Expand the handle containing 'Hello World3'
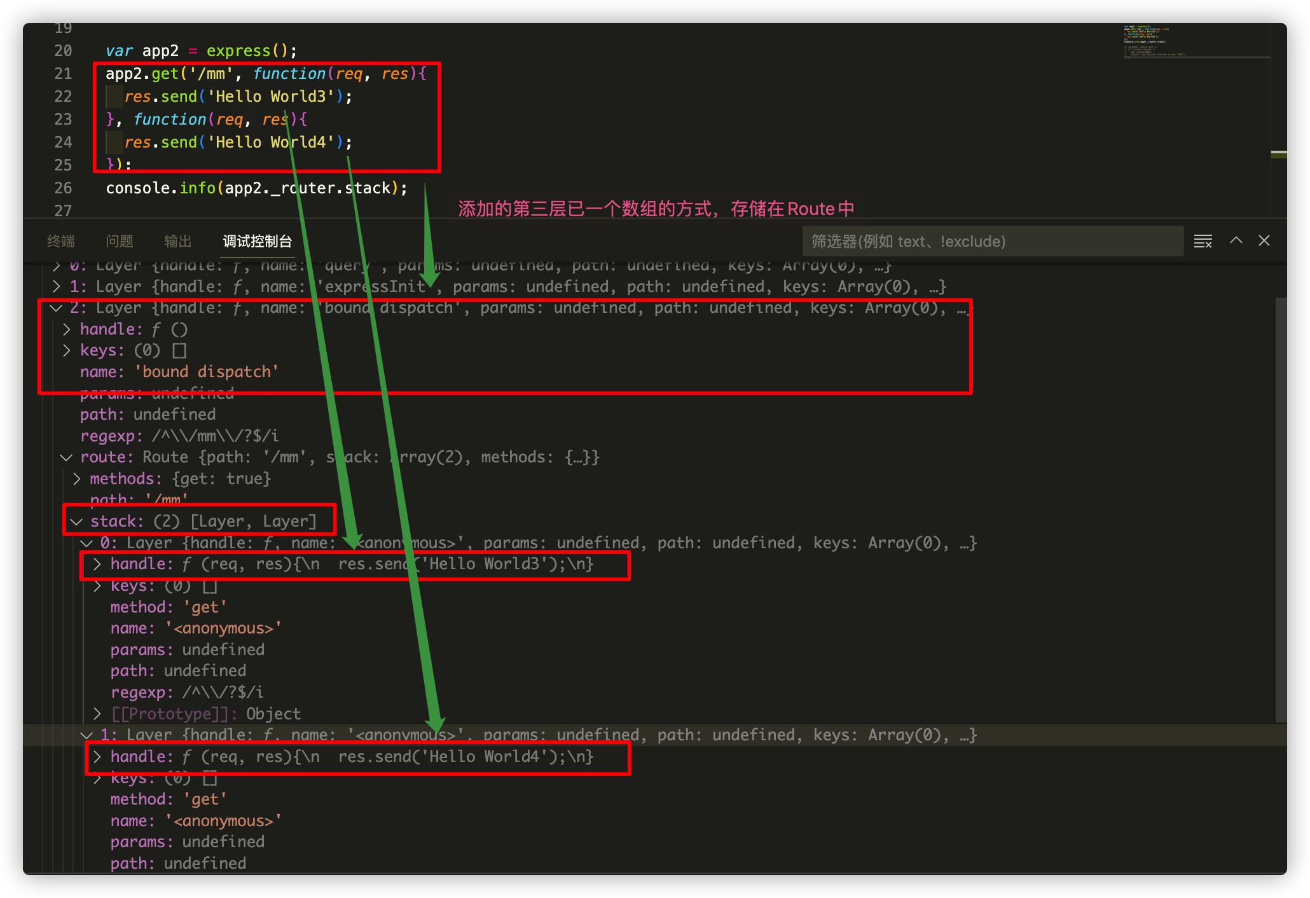 (97, 564)
